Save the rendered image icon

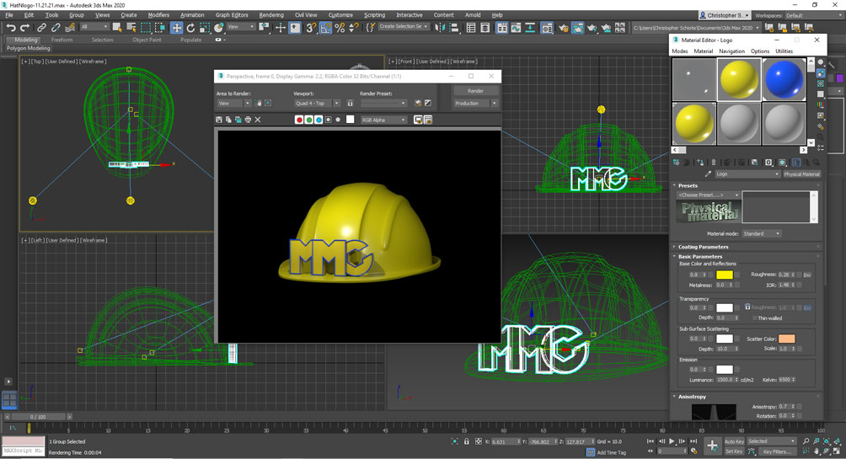point(218,120)
